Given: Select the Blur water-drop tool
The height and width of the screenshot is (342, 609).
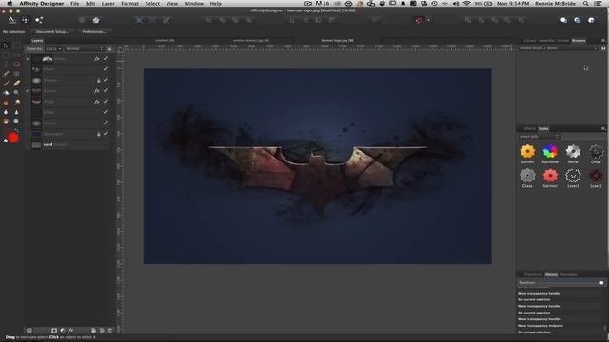Looking at the screenshot, I should coord(6,112).
